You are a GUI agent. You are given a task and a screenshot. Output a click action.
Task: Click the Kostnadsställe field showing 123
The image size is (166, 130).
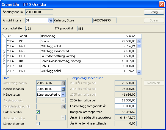39,29
